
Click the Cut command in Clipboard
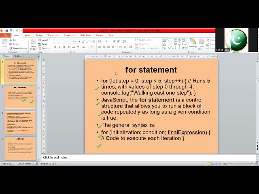(x=14, y=40)
